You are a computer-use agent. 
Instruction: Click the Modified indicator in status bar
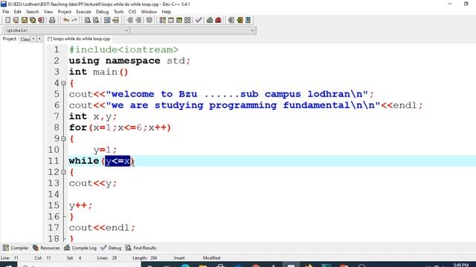211,258
